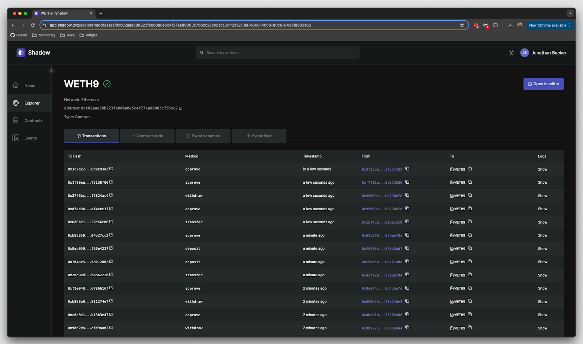Show logs for tx 0x3c7ac2...6c0e93ac
583x344 pixels.
[543, 169]
